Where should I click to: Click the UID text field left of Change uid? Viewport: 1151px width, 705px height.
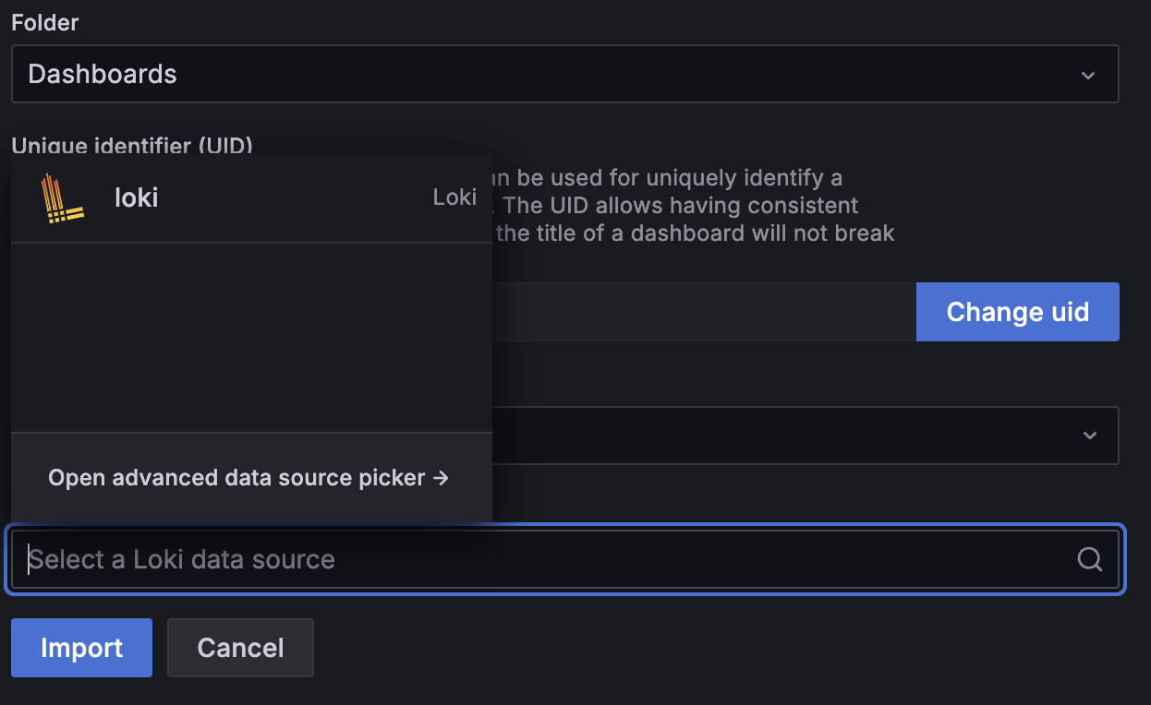[x=704, y=312]
